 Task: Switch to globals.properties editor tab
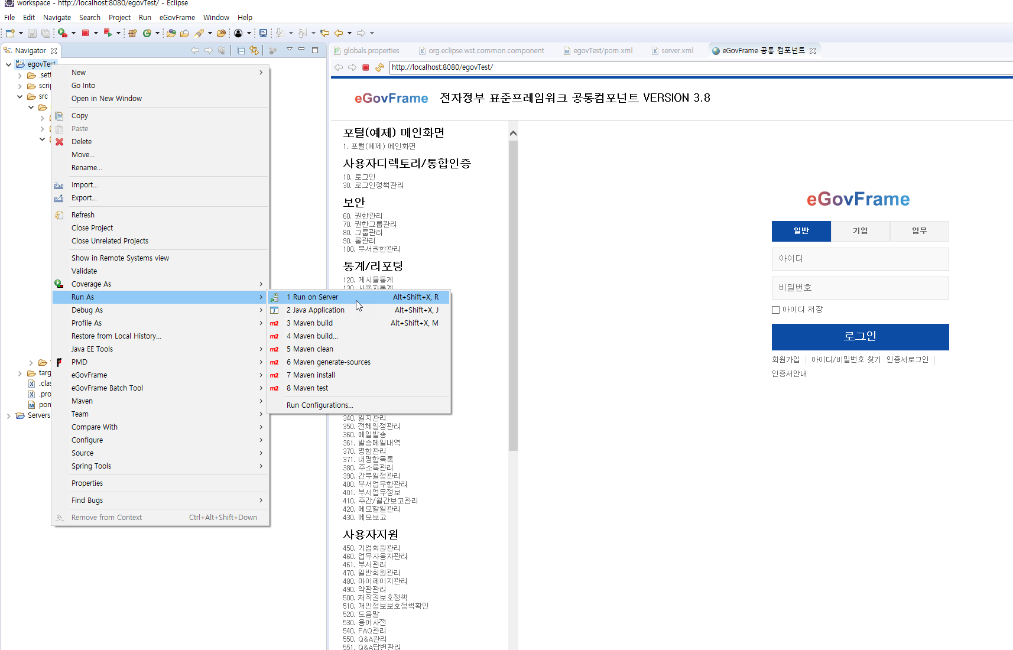point(366,51)
